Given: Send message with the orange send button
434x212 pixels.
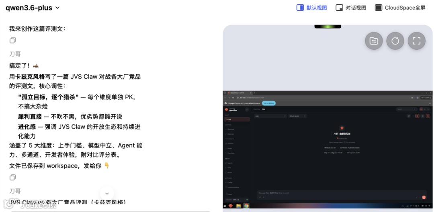Looking at the screenshot, I should tap(424, 197).
